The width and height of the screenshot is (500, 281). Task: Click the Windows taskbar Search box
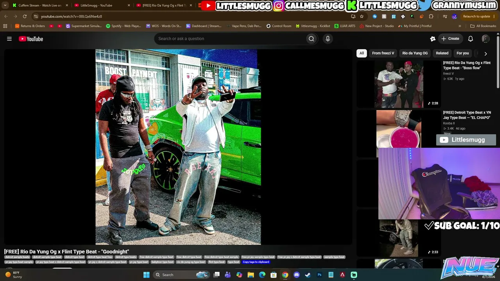click(181, 275)
